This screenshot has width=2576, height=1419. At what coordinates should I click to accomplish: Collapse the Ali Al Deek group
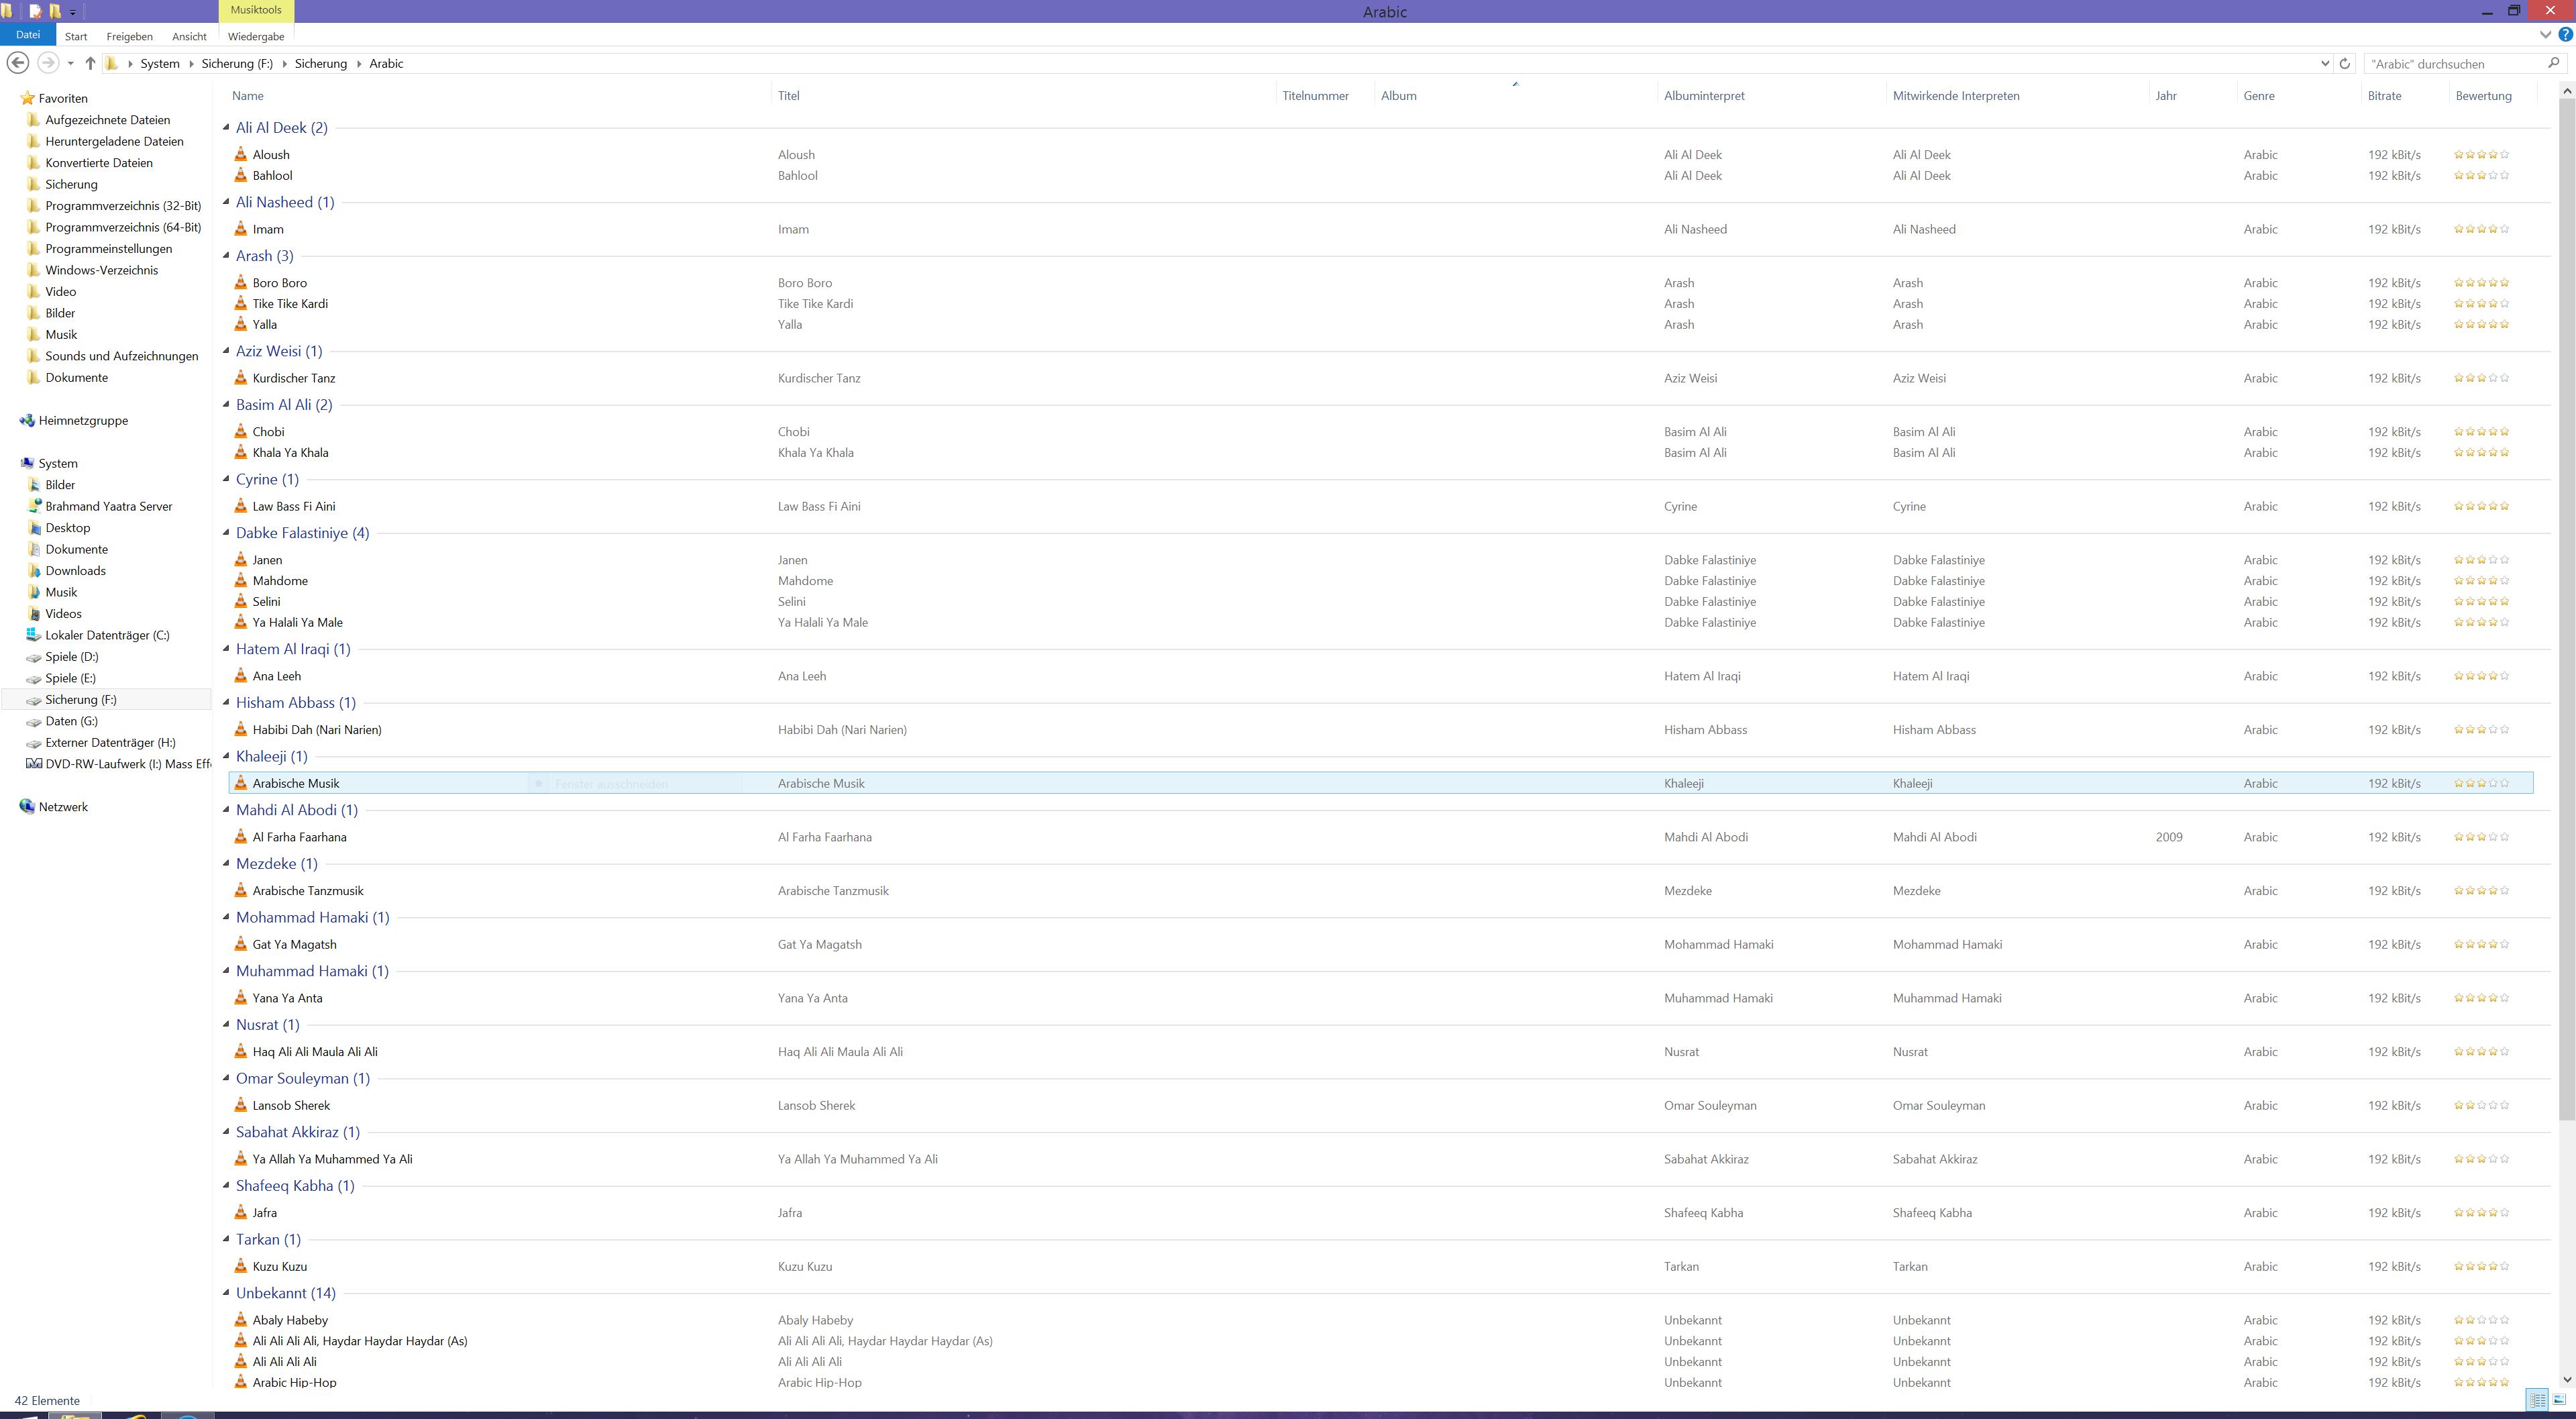226,127
